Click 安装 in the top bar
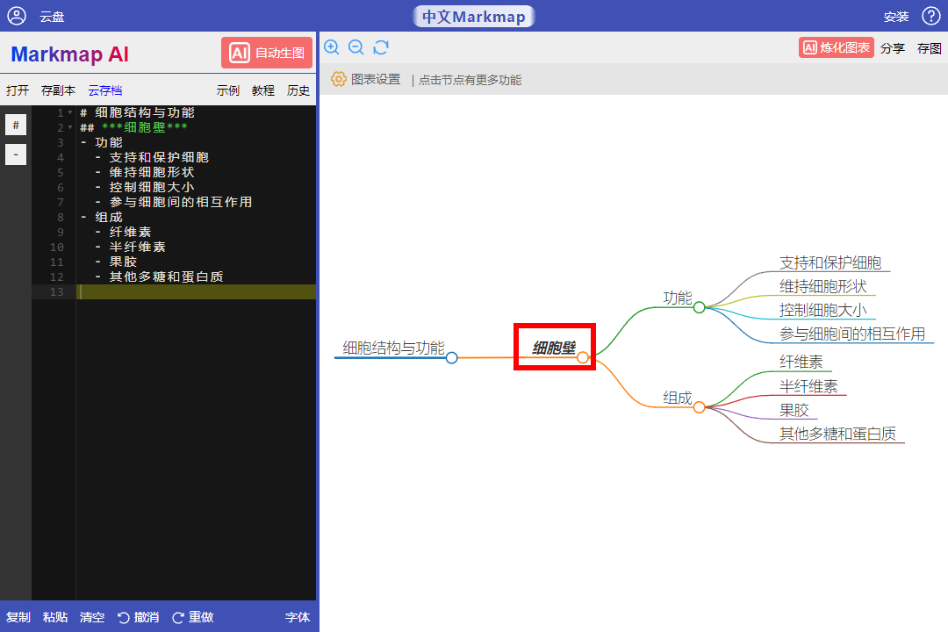948x632 pixels. [896, 17]
